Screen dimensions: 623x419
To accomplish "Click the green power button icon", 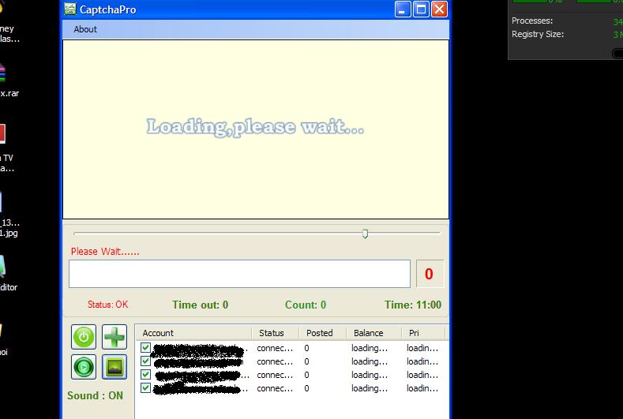I will coord(84,337).
